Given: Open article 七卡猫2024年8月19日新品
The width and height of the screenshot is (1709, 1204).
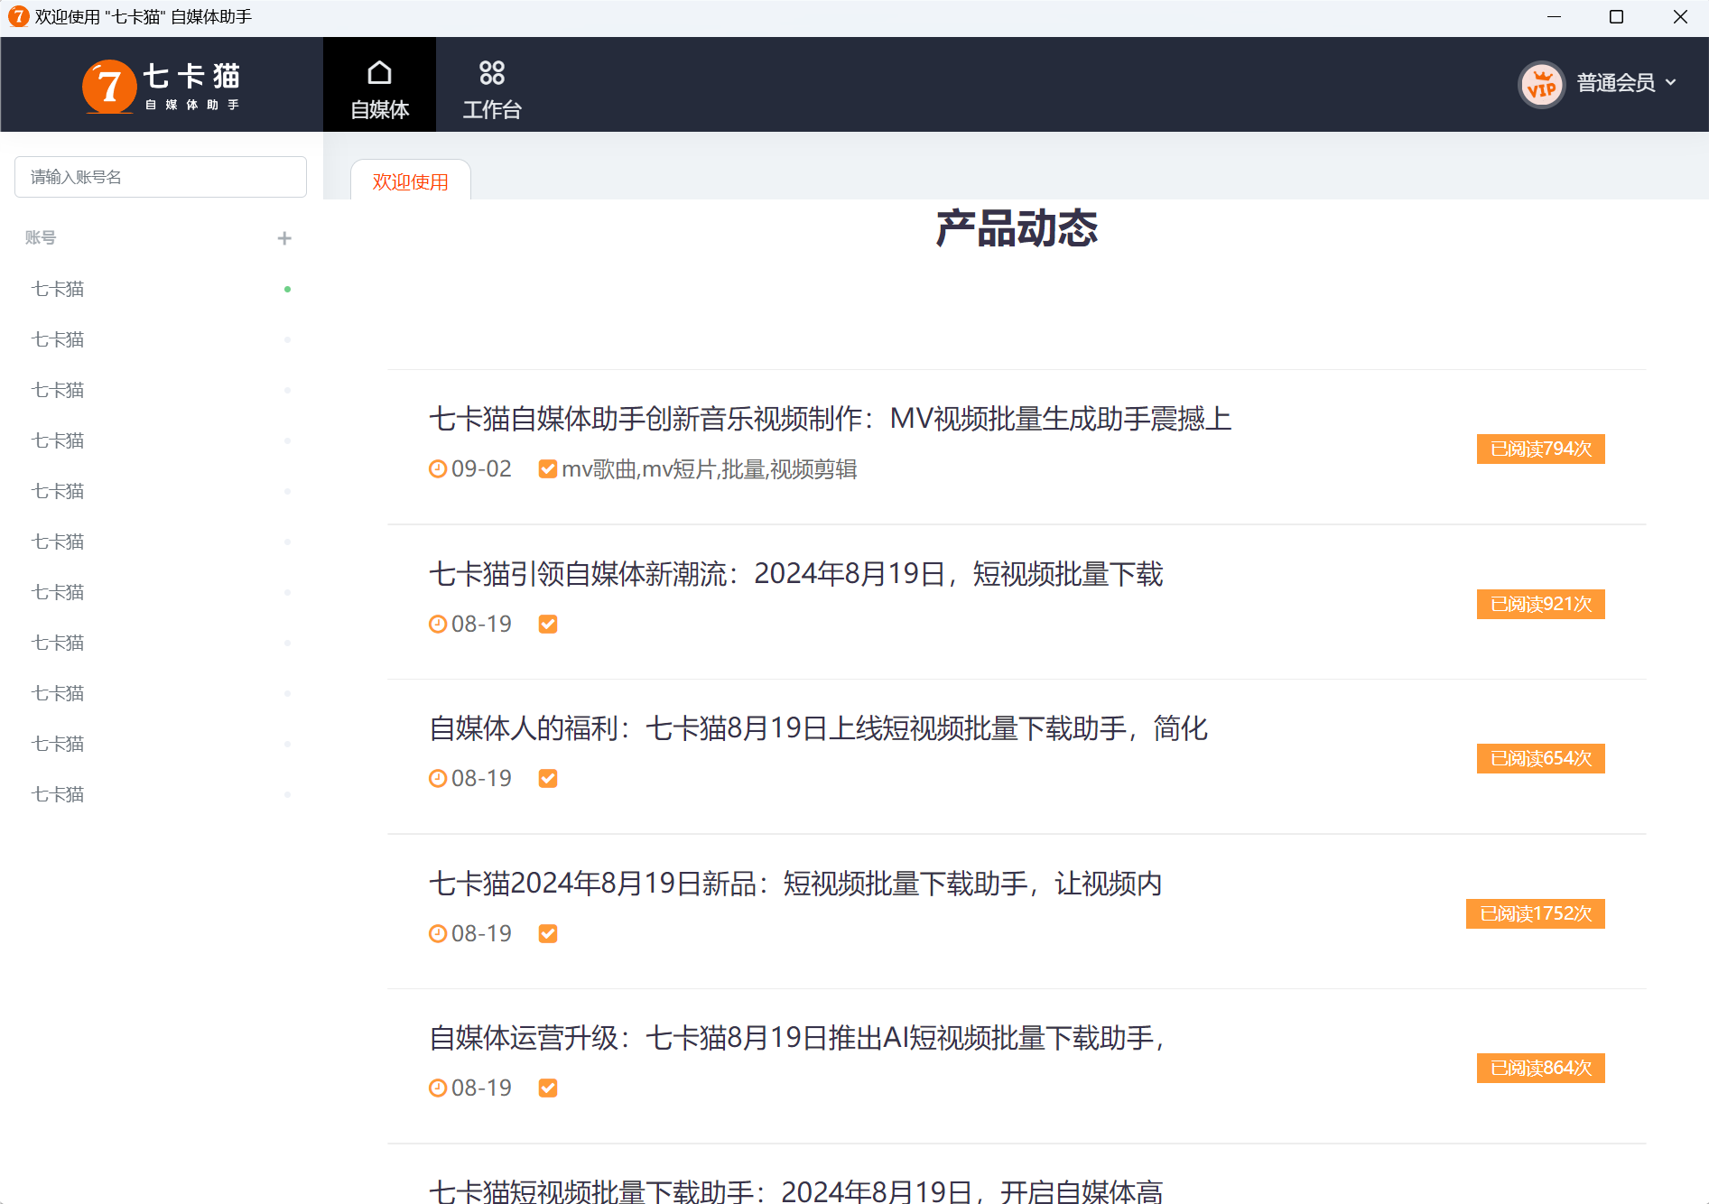Looking at the screenshot, I should (x=795, y=884).
